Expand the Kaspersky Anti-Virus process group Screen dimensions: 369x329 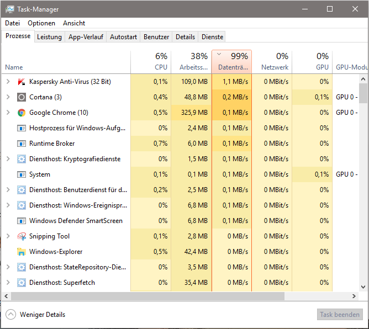tap(8, 82)
